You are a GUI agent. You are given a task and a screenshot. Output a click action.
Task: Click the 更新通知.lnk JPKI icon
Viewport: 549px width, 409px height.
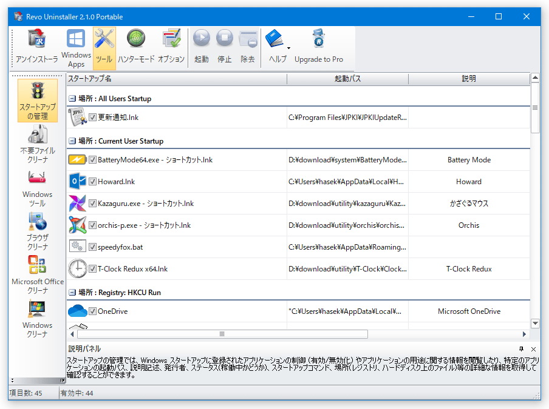(77, 117)
